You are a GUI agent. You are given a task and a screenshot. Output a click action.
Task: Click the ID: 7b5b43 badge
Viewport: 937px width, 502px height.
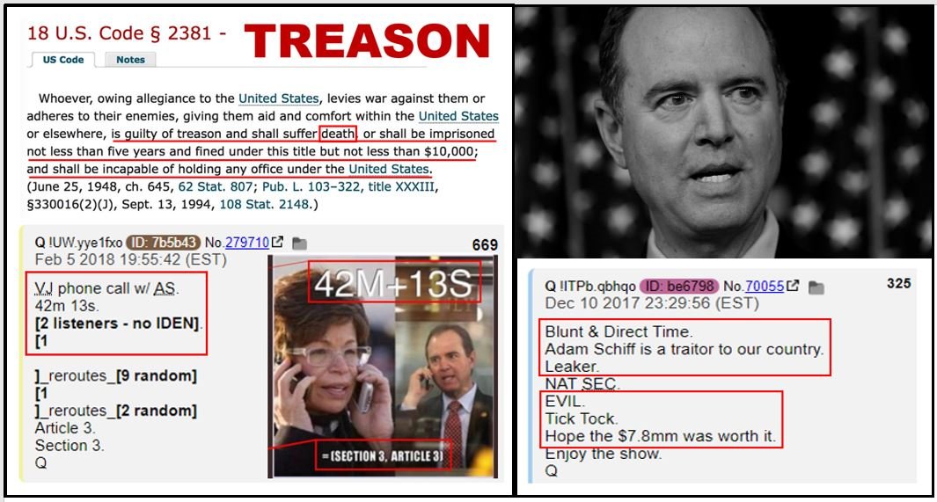tap(163, 243)
